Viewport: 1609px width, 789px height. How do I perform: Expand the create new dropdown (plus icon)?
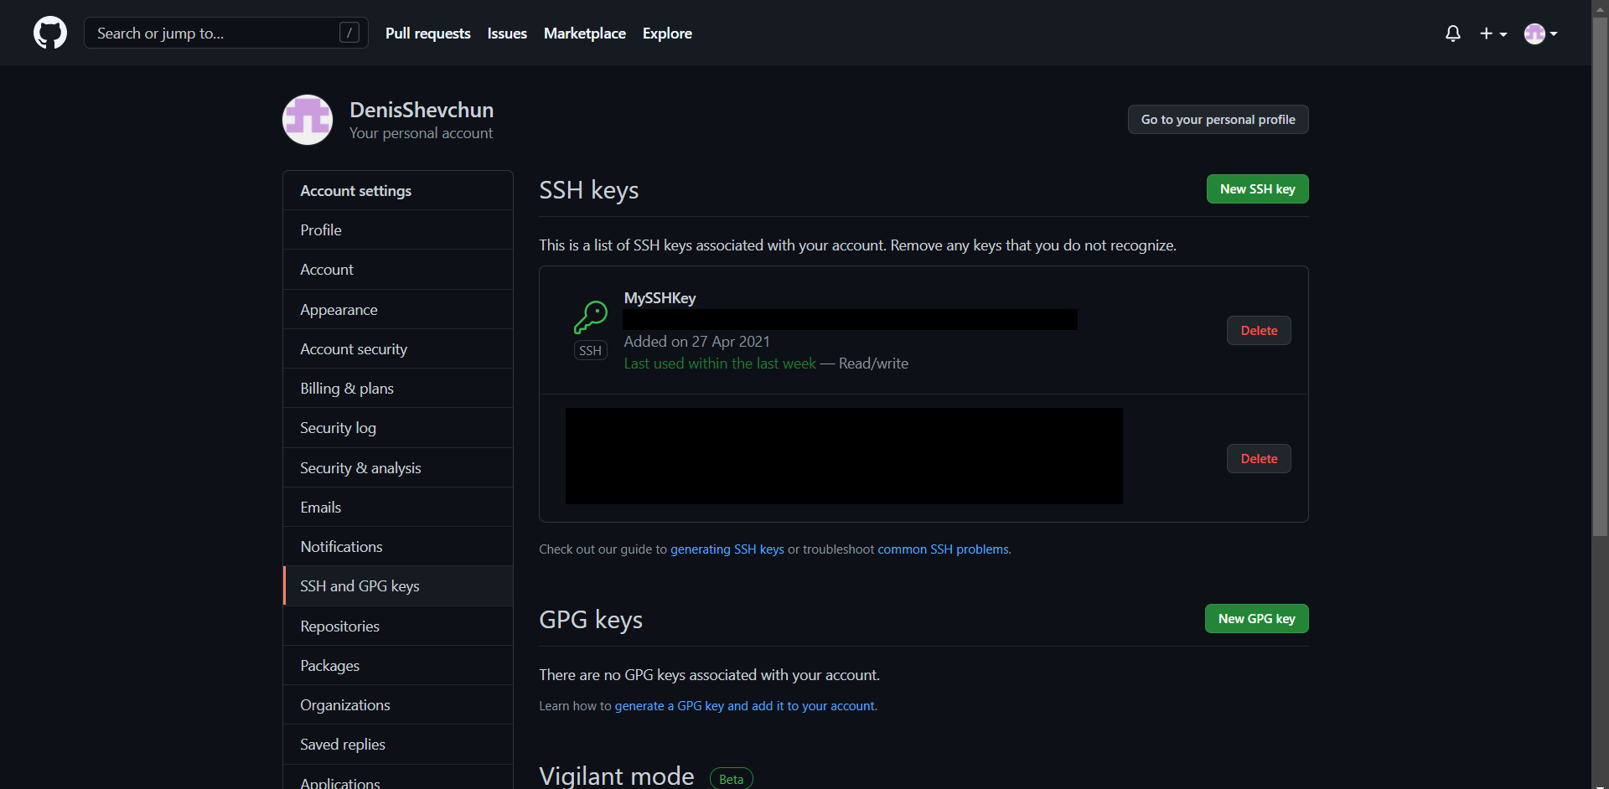(1494, 34)
